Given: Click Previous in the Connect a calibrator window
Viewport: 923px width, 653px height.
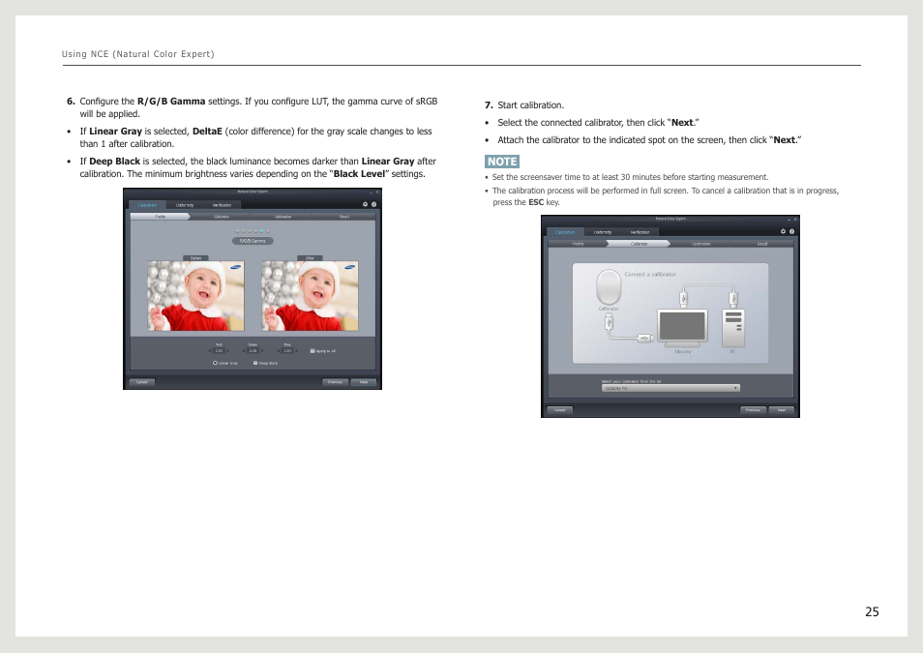Looking at the screenshot, I should point(754,410).
